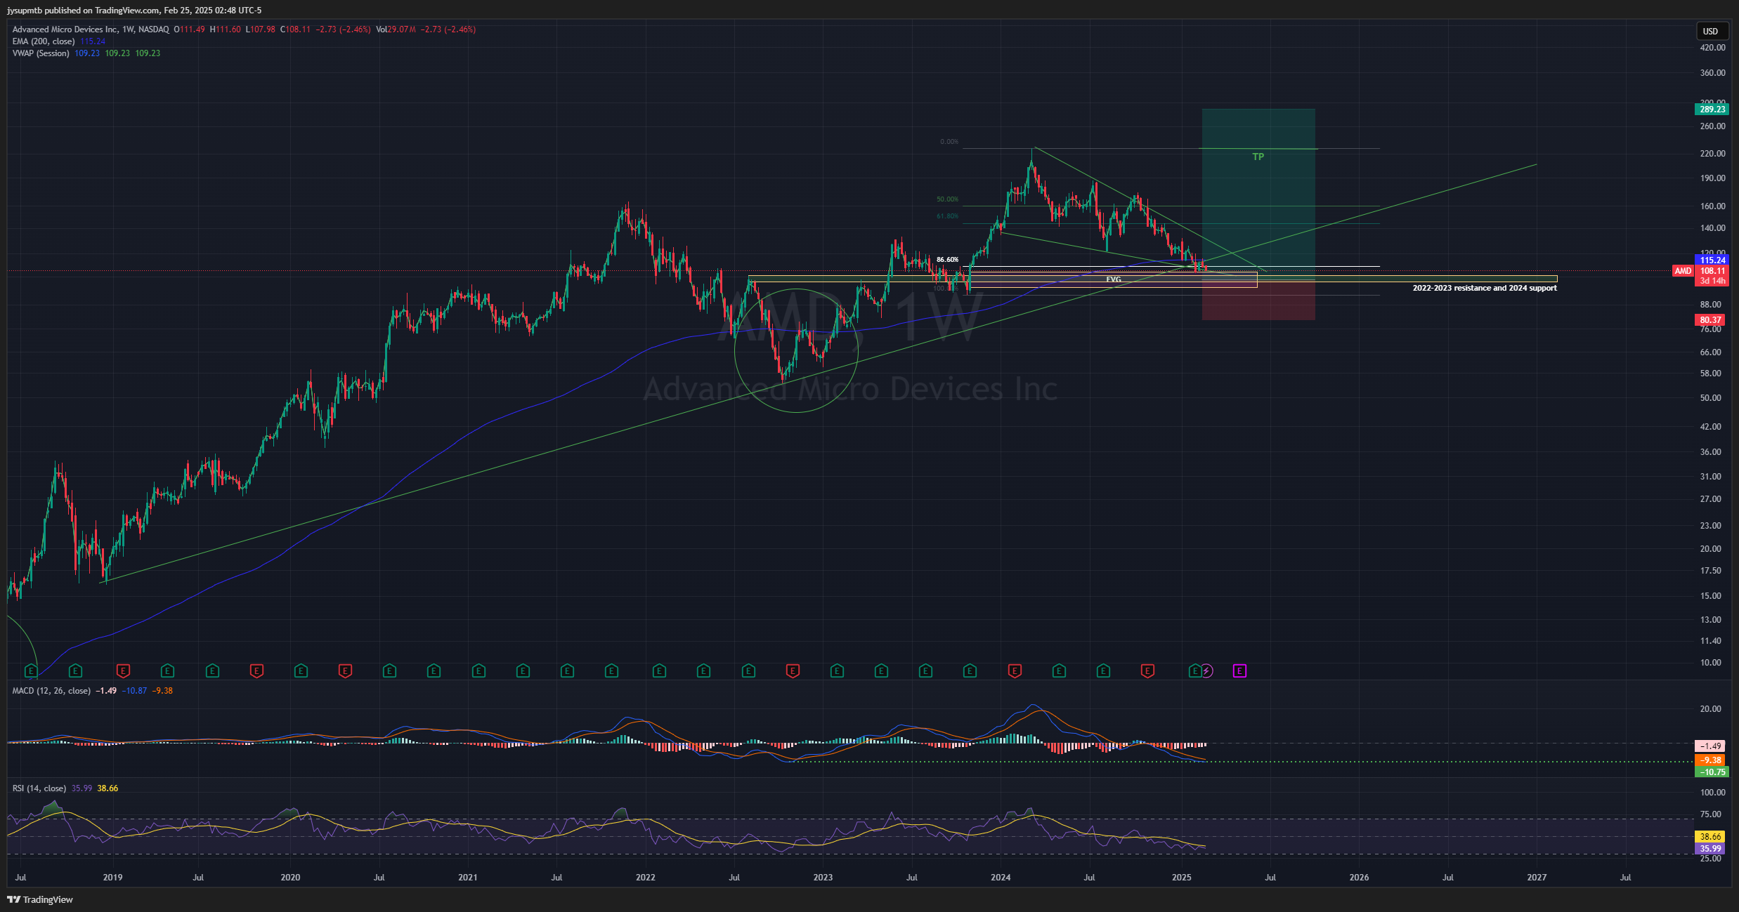Click the MACD -9.38 orange value label
Image resolution: width=1739 pixels, height=912 pixels.
(x=1710, y=760)
